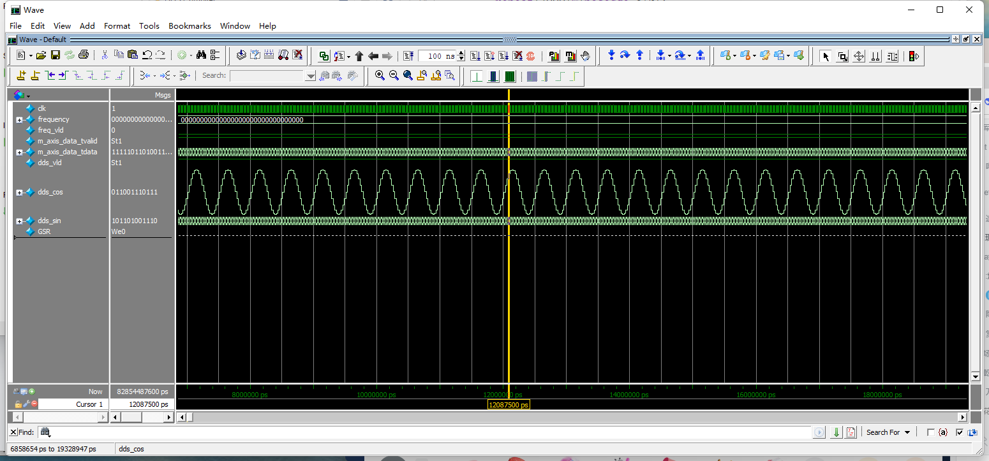Print the waveform using the printer icon
Screen dimensions: 989x461
pyautogui.click(x=83, y=55)
